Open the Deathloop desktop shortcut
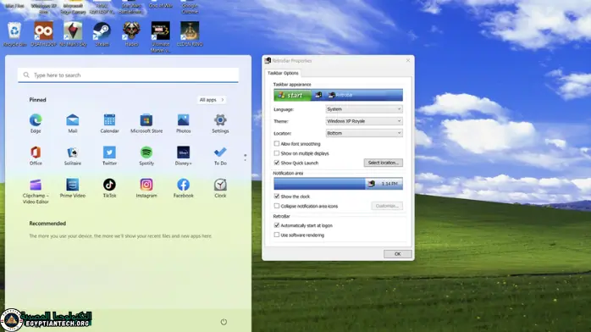This screenshot has width=591, height=332. click(x=43, y=34)
